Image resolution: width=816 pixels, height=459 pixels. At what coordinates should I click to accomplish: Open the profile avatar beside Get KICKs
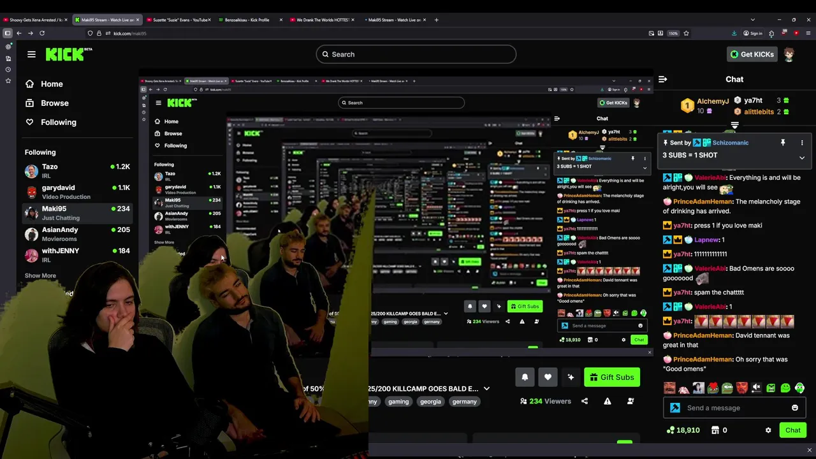click(789, 54)
